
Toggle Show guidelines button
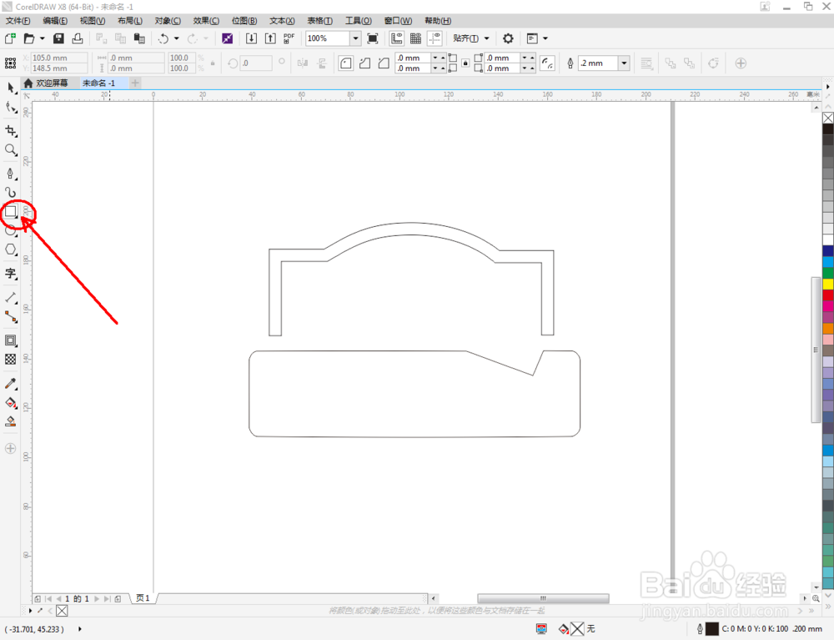pyautogui.click(x=435, y=38)
